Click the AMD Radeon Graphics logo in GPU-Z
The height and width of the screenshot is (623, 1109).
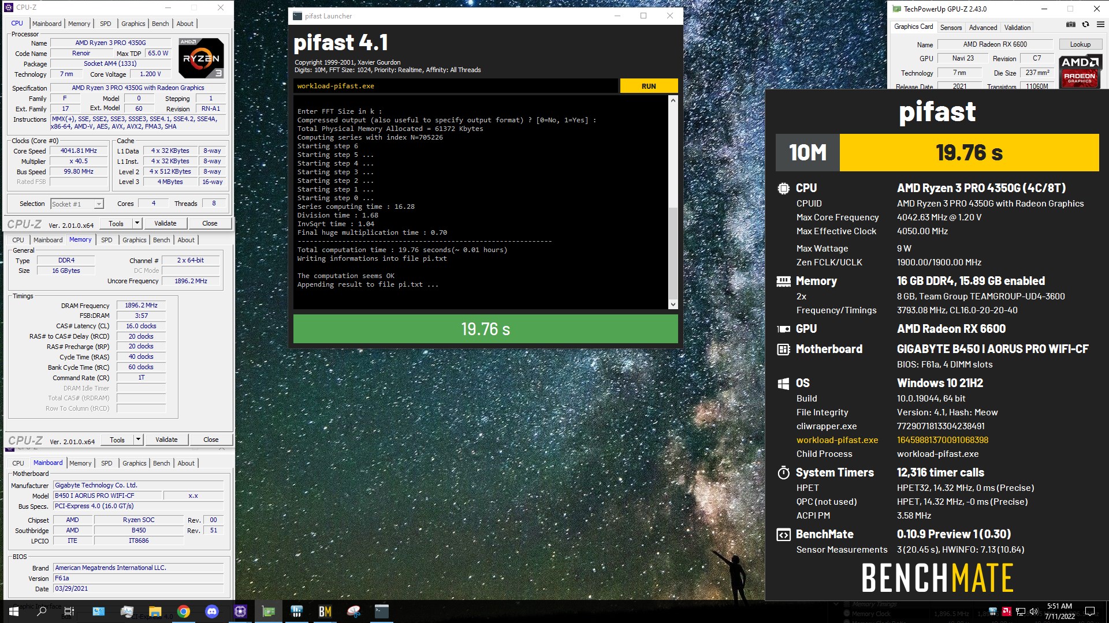(x=1080, y=72)
